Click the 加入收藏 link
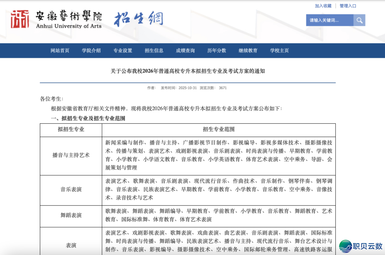This screenshot has height=255, width=385. coord(323,6)
